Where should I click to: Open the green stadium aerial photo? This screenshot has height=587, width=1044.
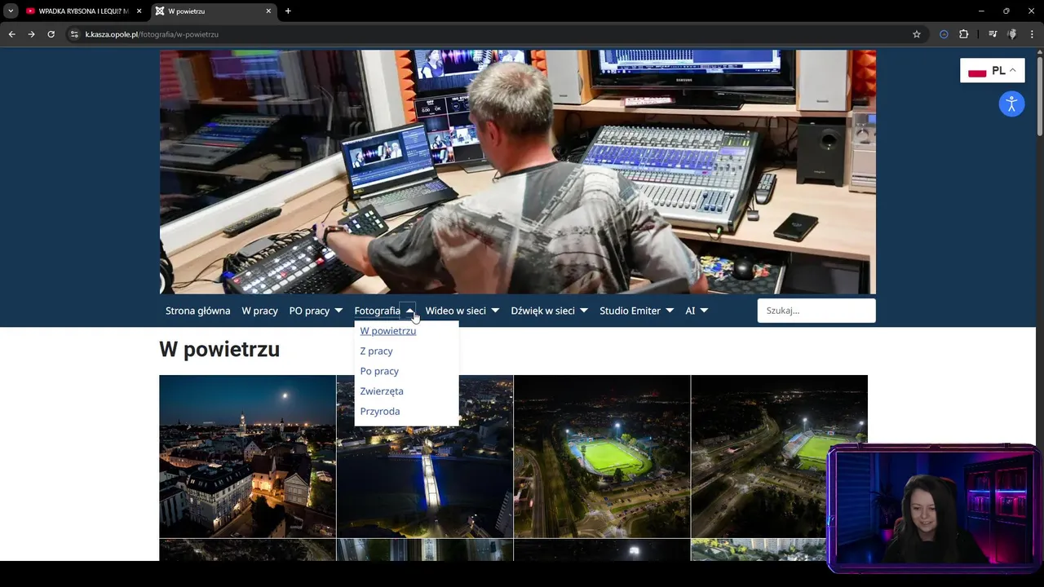click(602, 457)
